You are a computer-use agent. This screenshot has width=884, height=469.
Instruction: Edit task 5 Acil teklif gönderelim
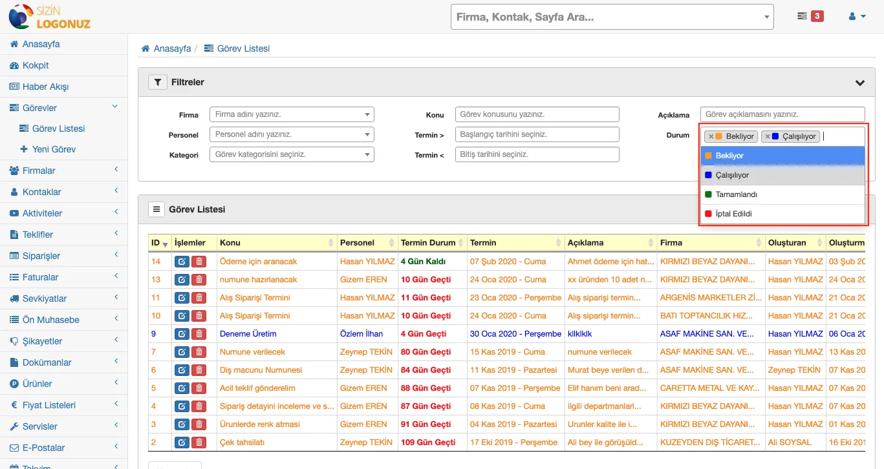point(182,388)
